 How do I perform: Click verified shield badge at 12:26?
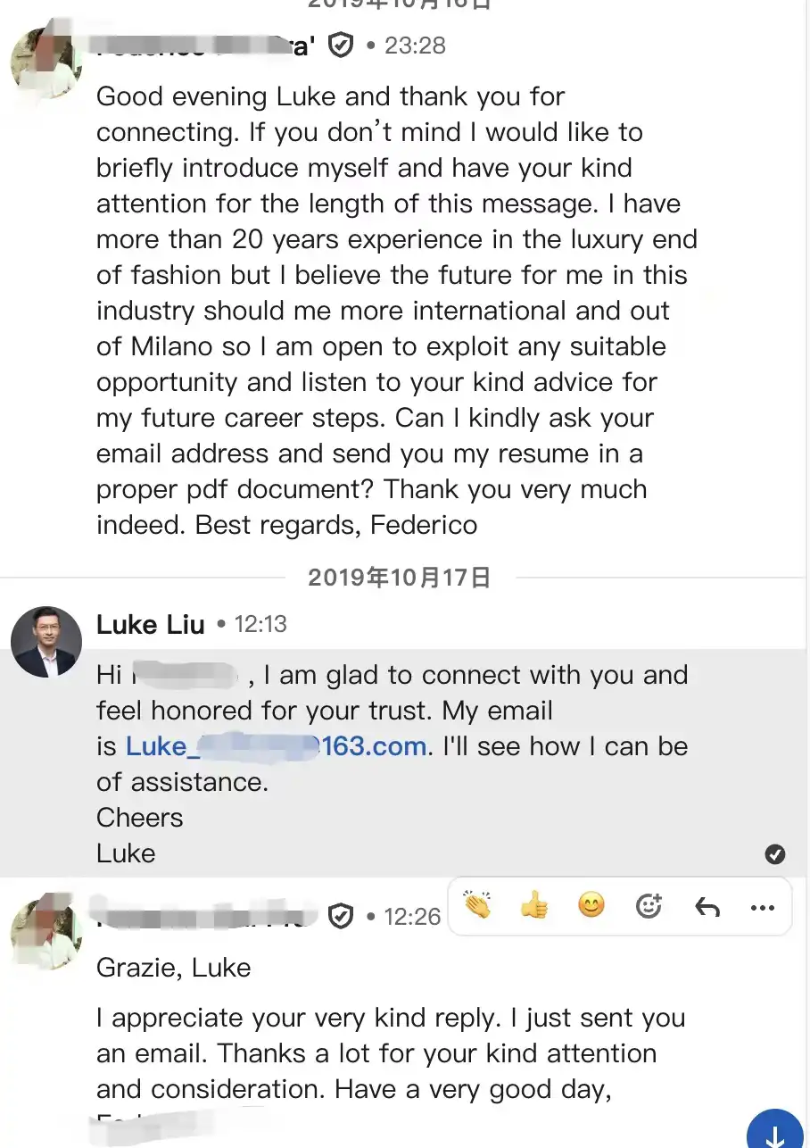tap(341, 915)
